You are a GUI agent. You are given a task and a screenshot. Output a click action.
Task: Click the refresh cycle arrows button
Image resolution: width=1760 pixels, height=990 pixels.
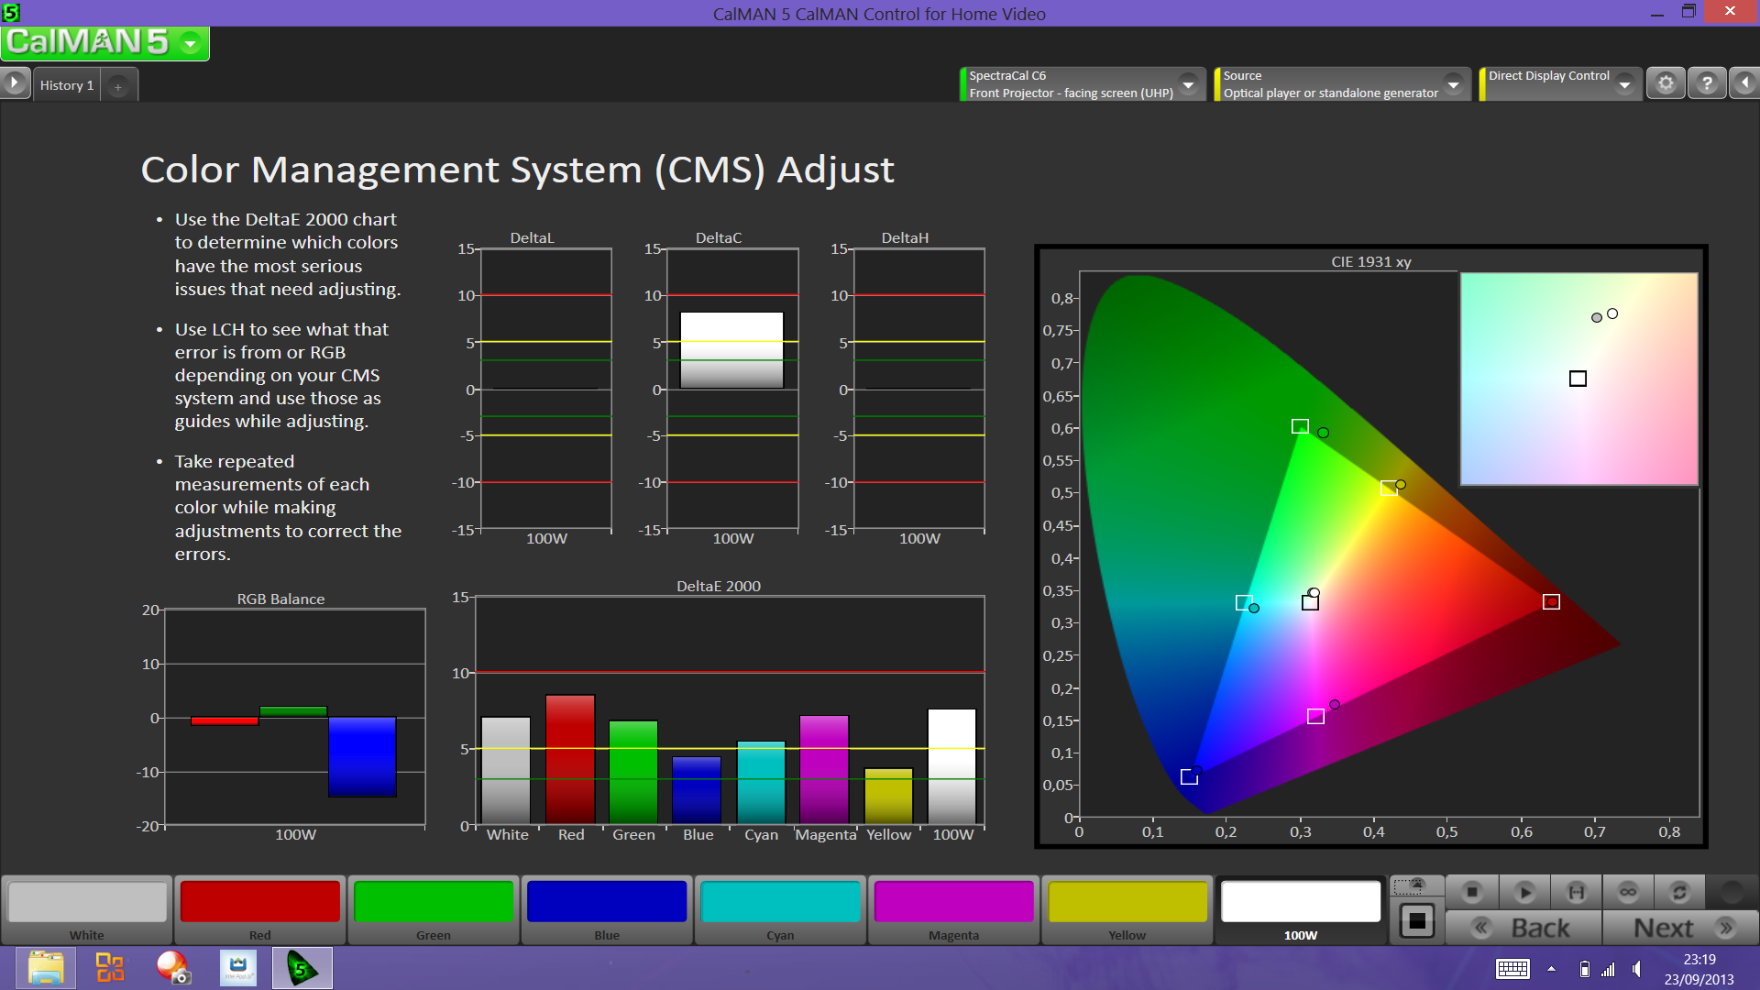[1679, 891]
